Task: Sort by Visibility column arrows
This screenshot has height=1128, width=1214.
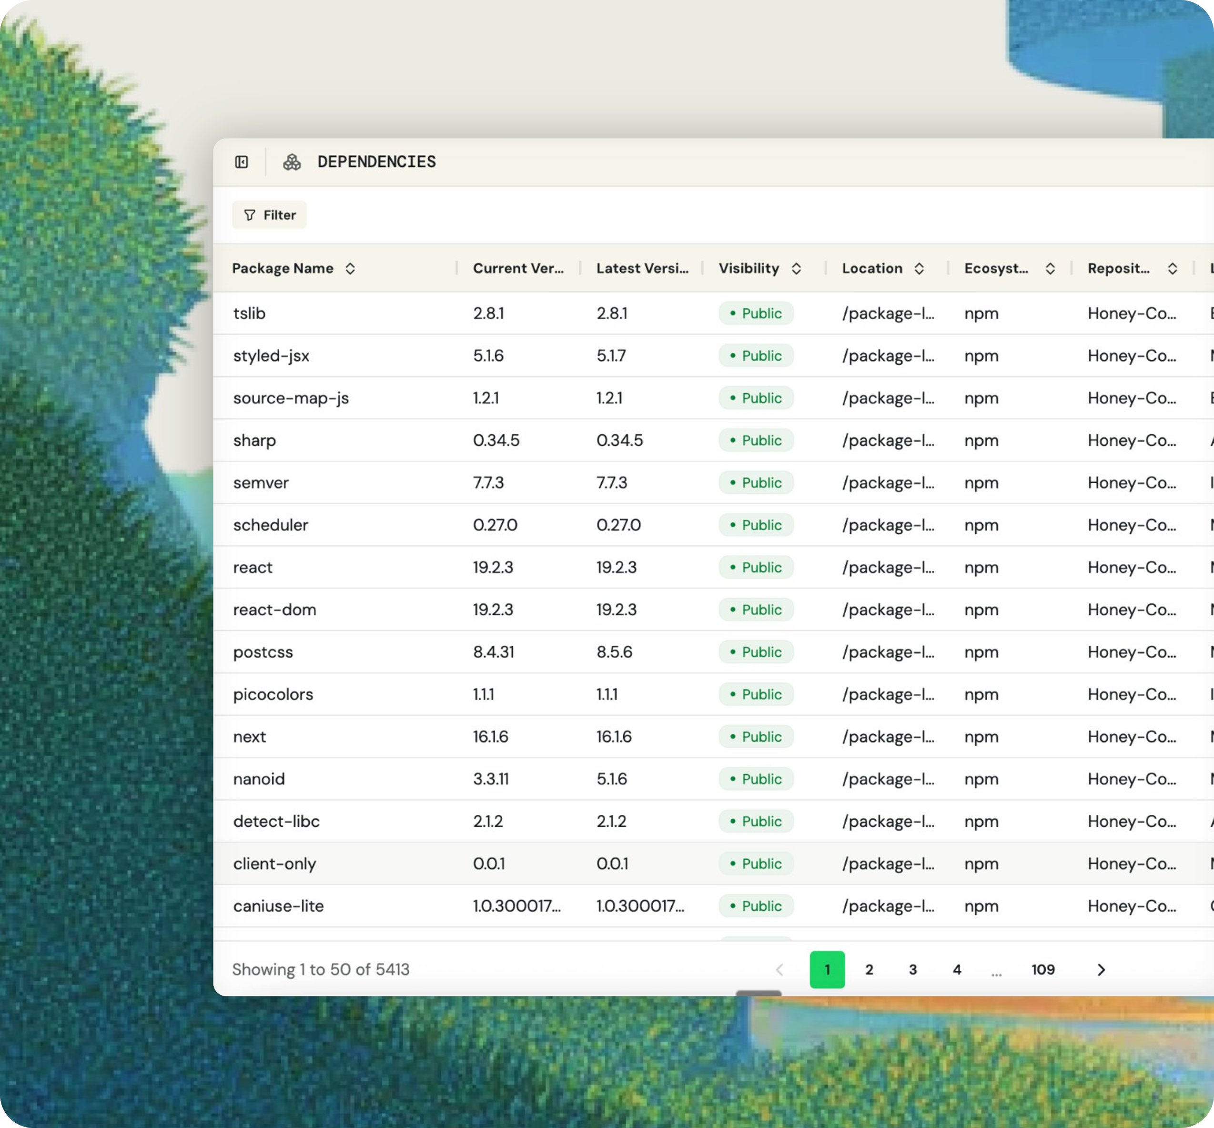Action: (x=796, y=269)
